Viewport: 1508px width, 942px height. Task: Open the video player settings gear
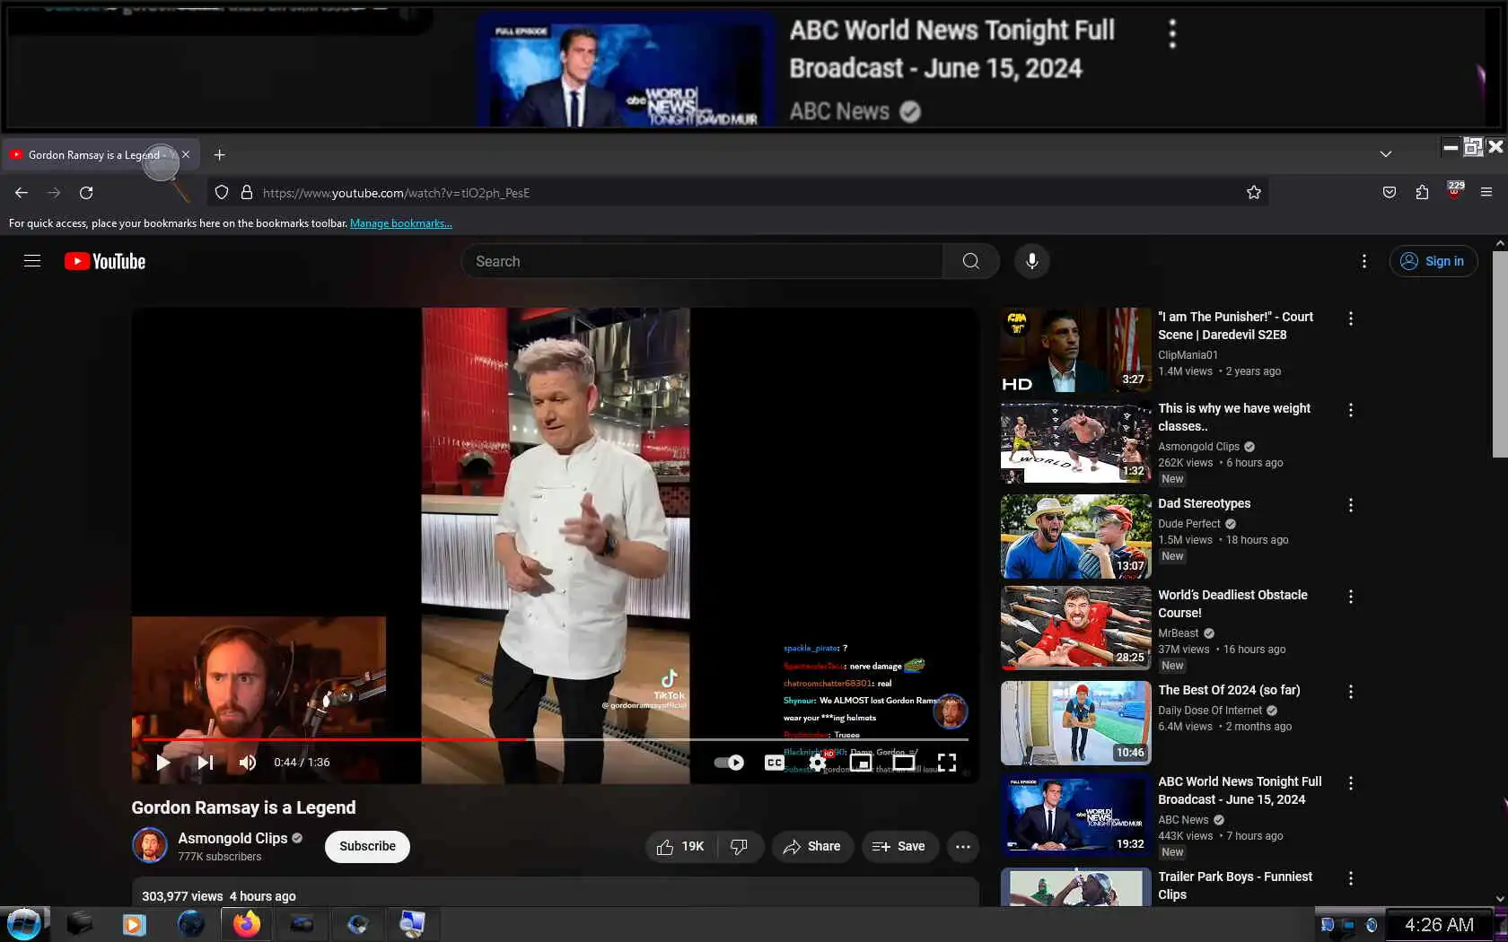818,763
